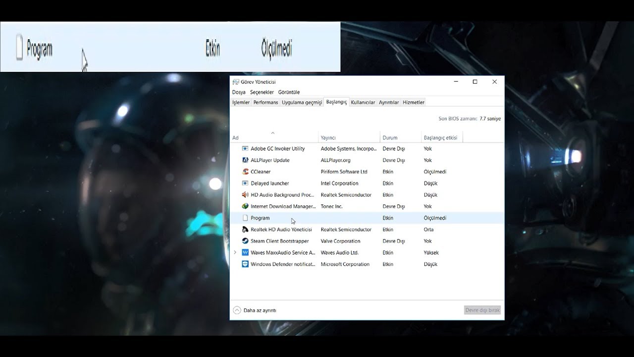The height and width of the screenshot is (357, 634).
Task: Switch to the Uygulama geçmişi tab
Action: coord(302,102)
